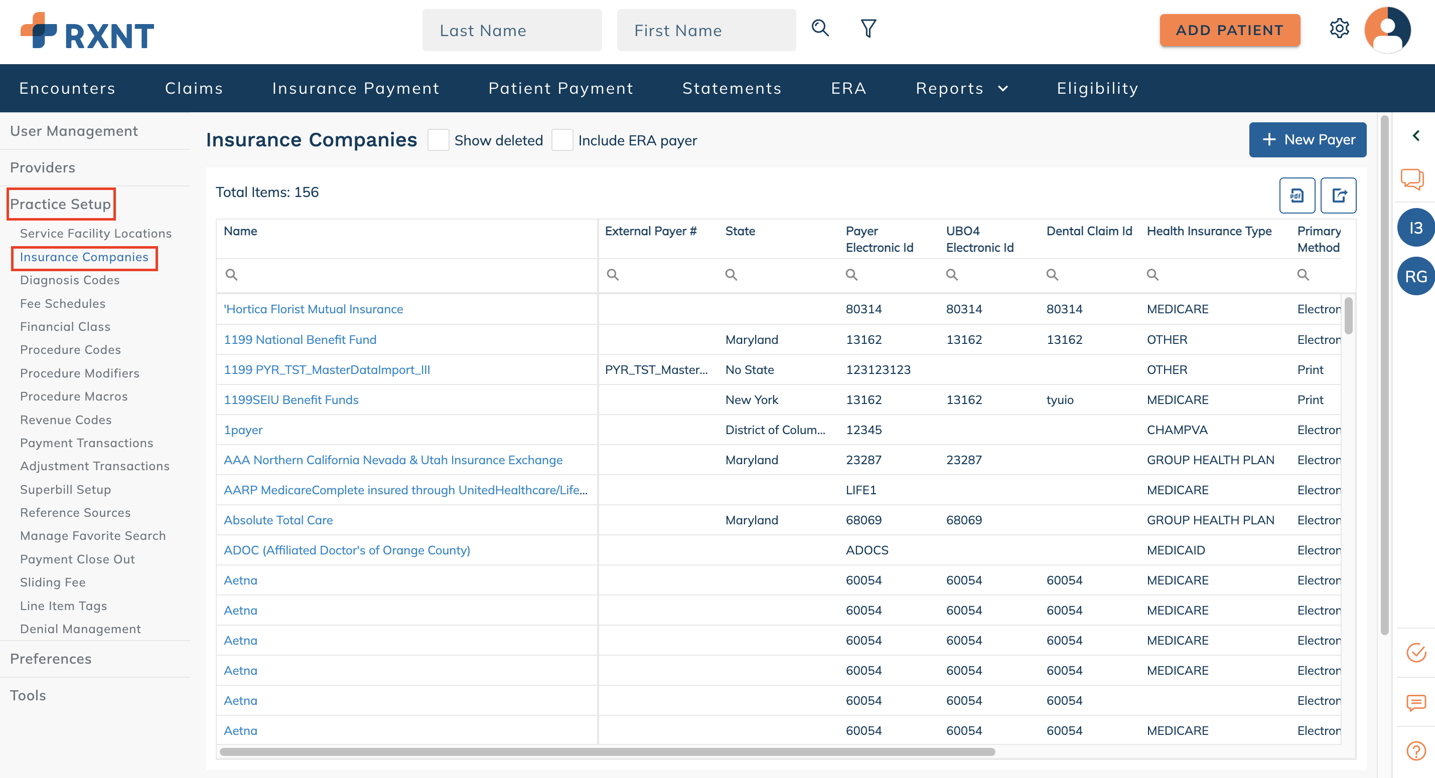Click the Dental Claim Id filter search icon

click(1052, 274)
